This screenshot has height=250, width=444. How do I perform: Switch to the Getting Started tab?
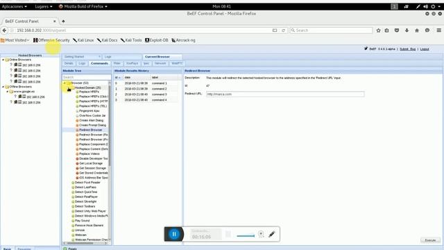[x=82, y=57]
